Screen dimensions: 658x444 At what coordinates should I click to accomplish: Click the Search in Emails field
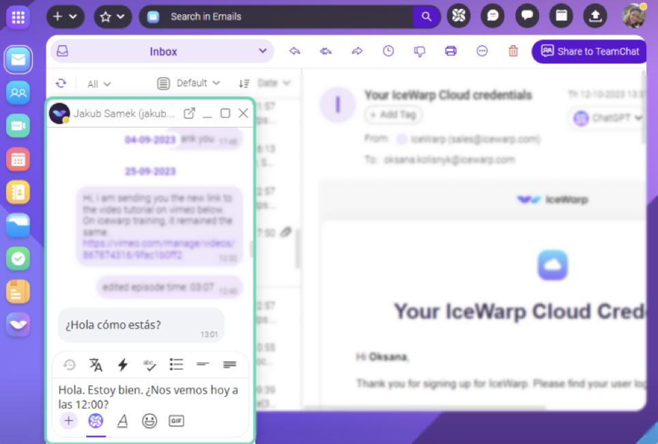tap(276, 17)
